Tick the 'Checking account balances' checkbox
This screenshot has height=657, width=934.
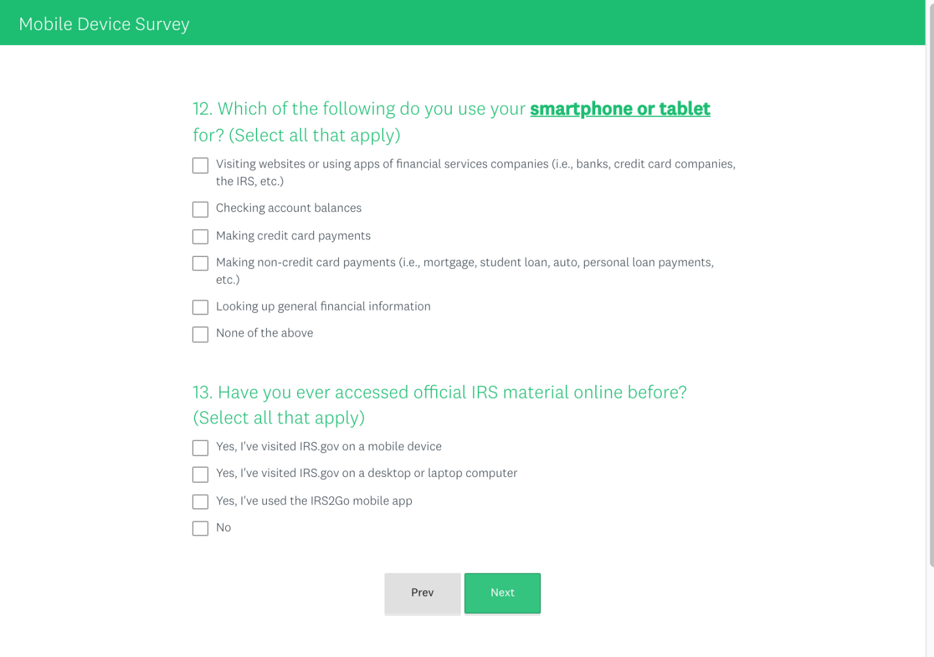[200, 209]
